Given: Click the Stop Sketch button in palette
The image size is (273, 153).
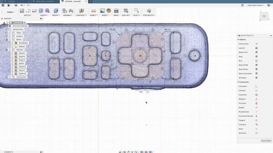Looking at the screenshot, I should coord(266,141).
